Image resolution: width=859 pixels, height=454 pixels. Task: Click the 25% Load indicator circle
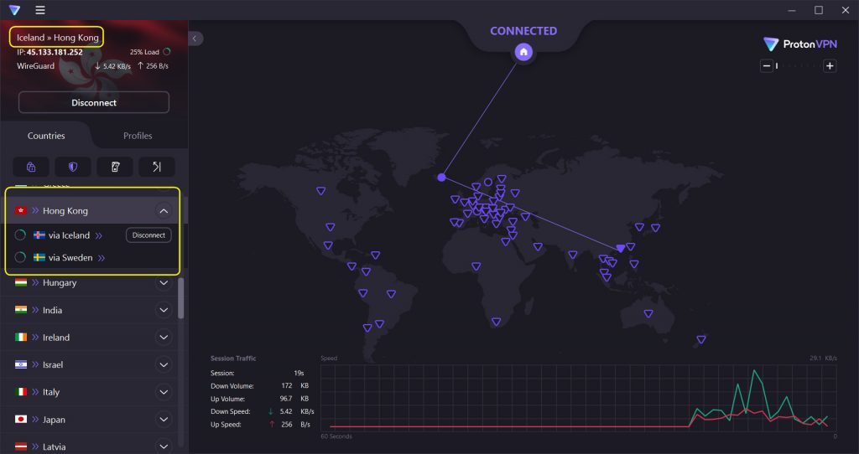coord(167,52)
